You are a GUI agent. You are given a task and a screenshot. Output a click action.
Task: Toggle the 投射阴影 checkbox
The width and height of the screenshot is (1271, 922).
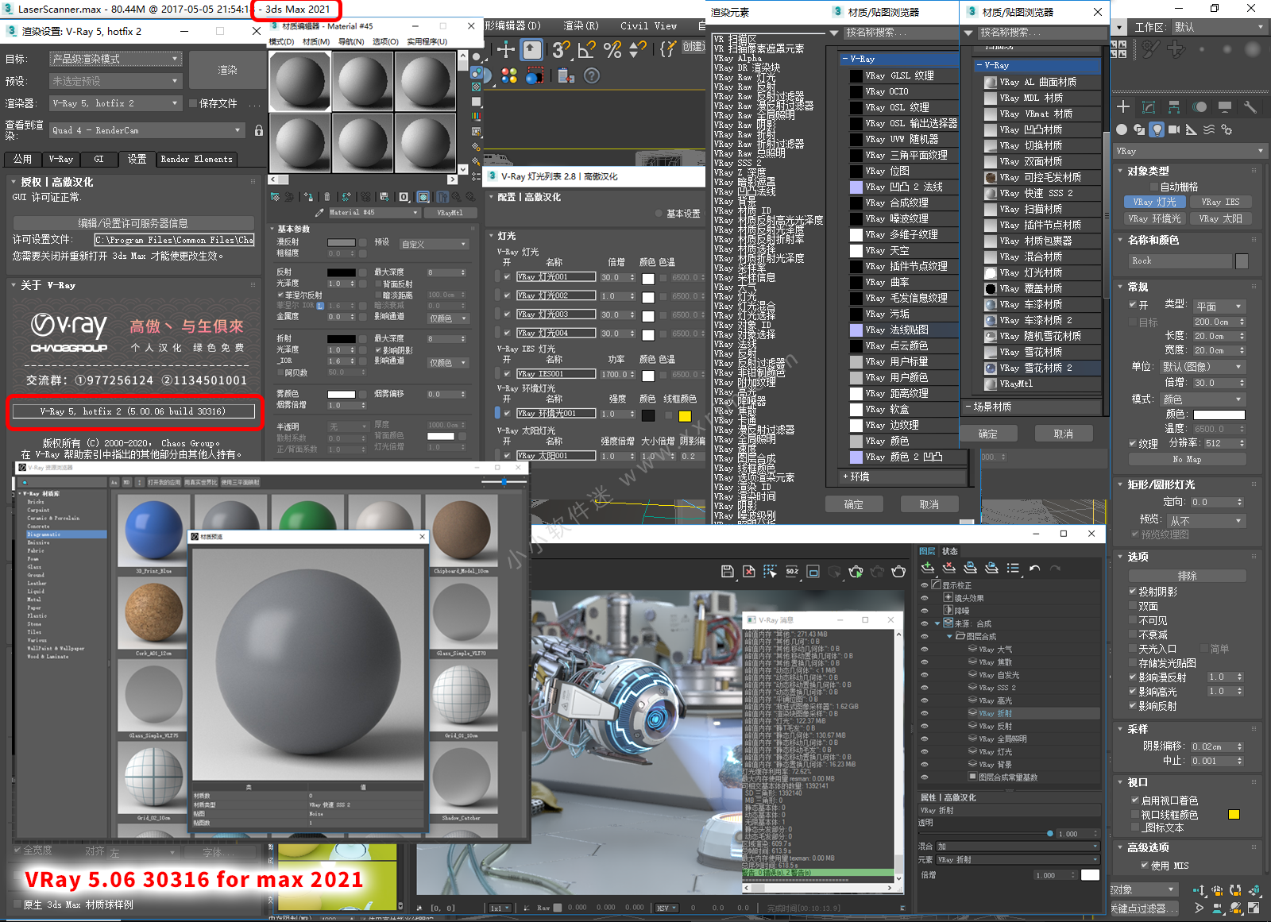(x=1133, y=592)
